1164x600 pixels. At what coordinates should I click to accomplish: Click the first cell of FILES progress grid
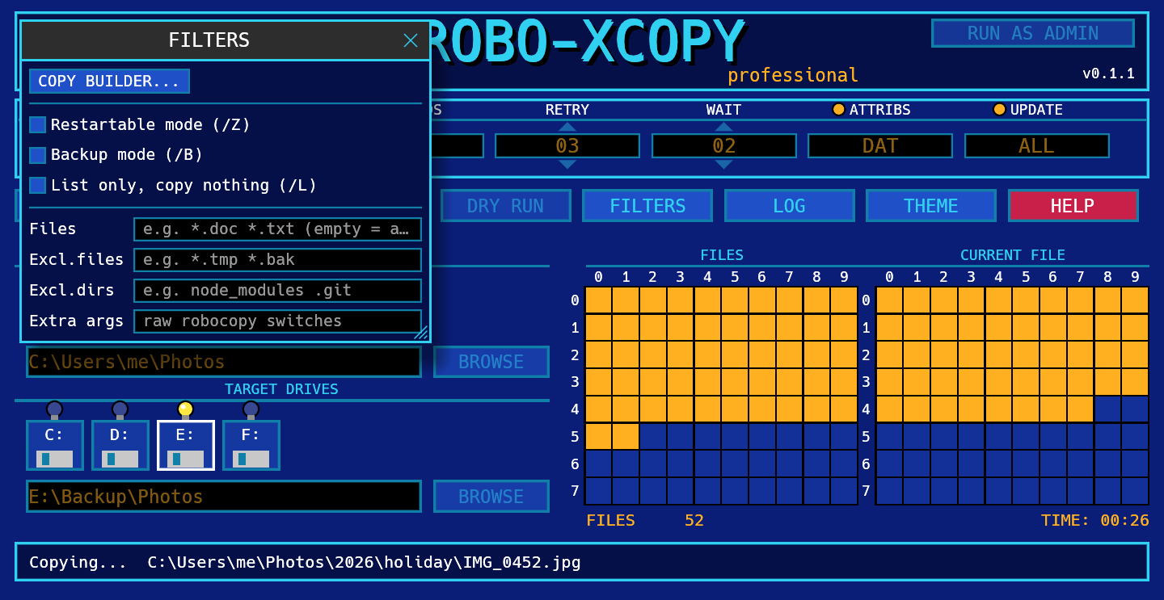click(599, 300)
